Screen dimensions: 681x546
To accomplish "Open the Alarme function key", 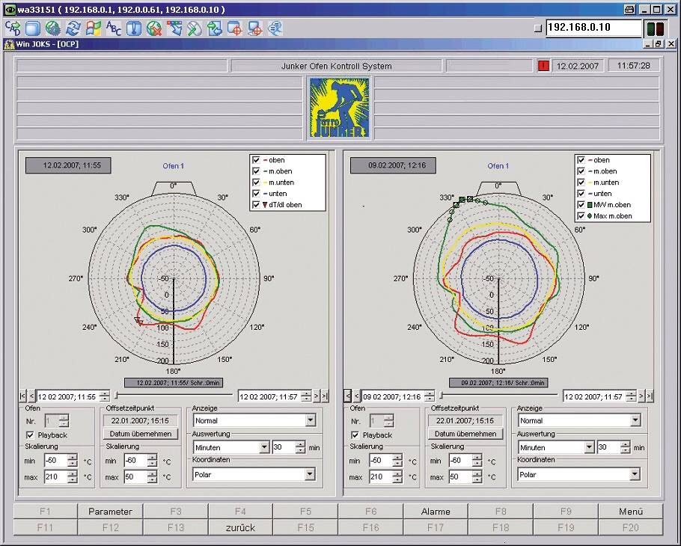I will pyautogui.click(x=436, y=512).
